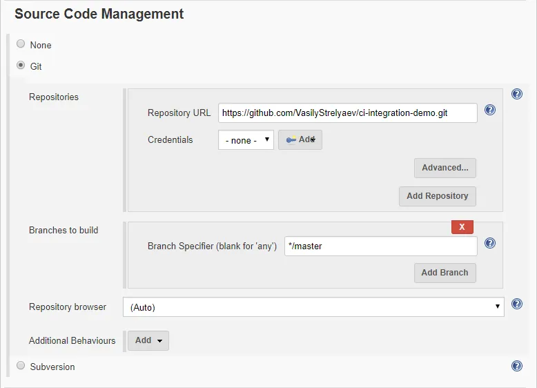The height and width of the screenshot is (388, 537).
Task: Click the Add credentials key button
Action: (300, 140)
